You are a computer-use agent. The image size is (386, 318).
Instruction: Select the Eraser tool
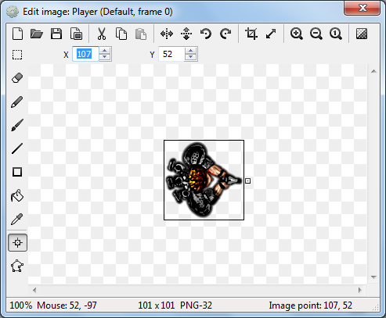(17, 78)
